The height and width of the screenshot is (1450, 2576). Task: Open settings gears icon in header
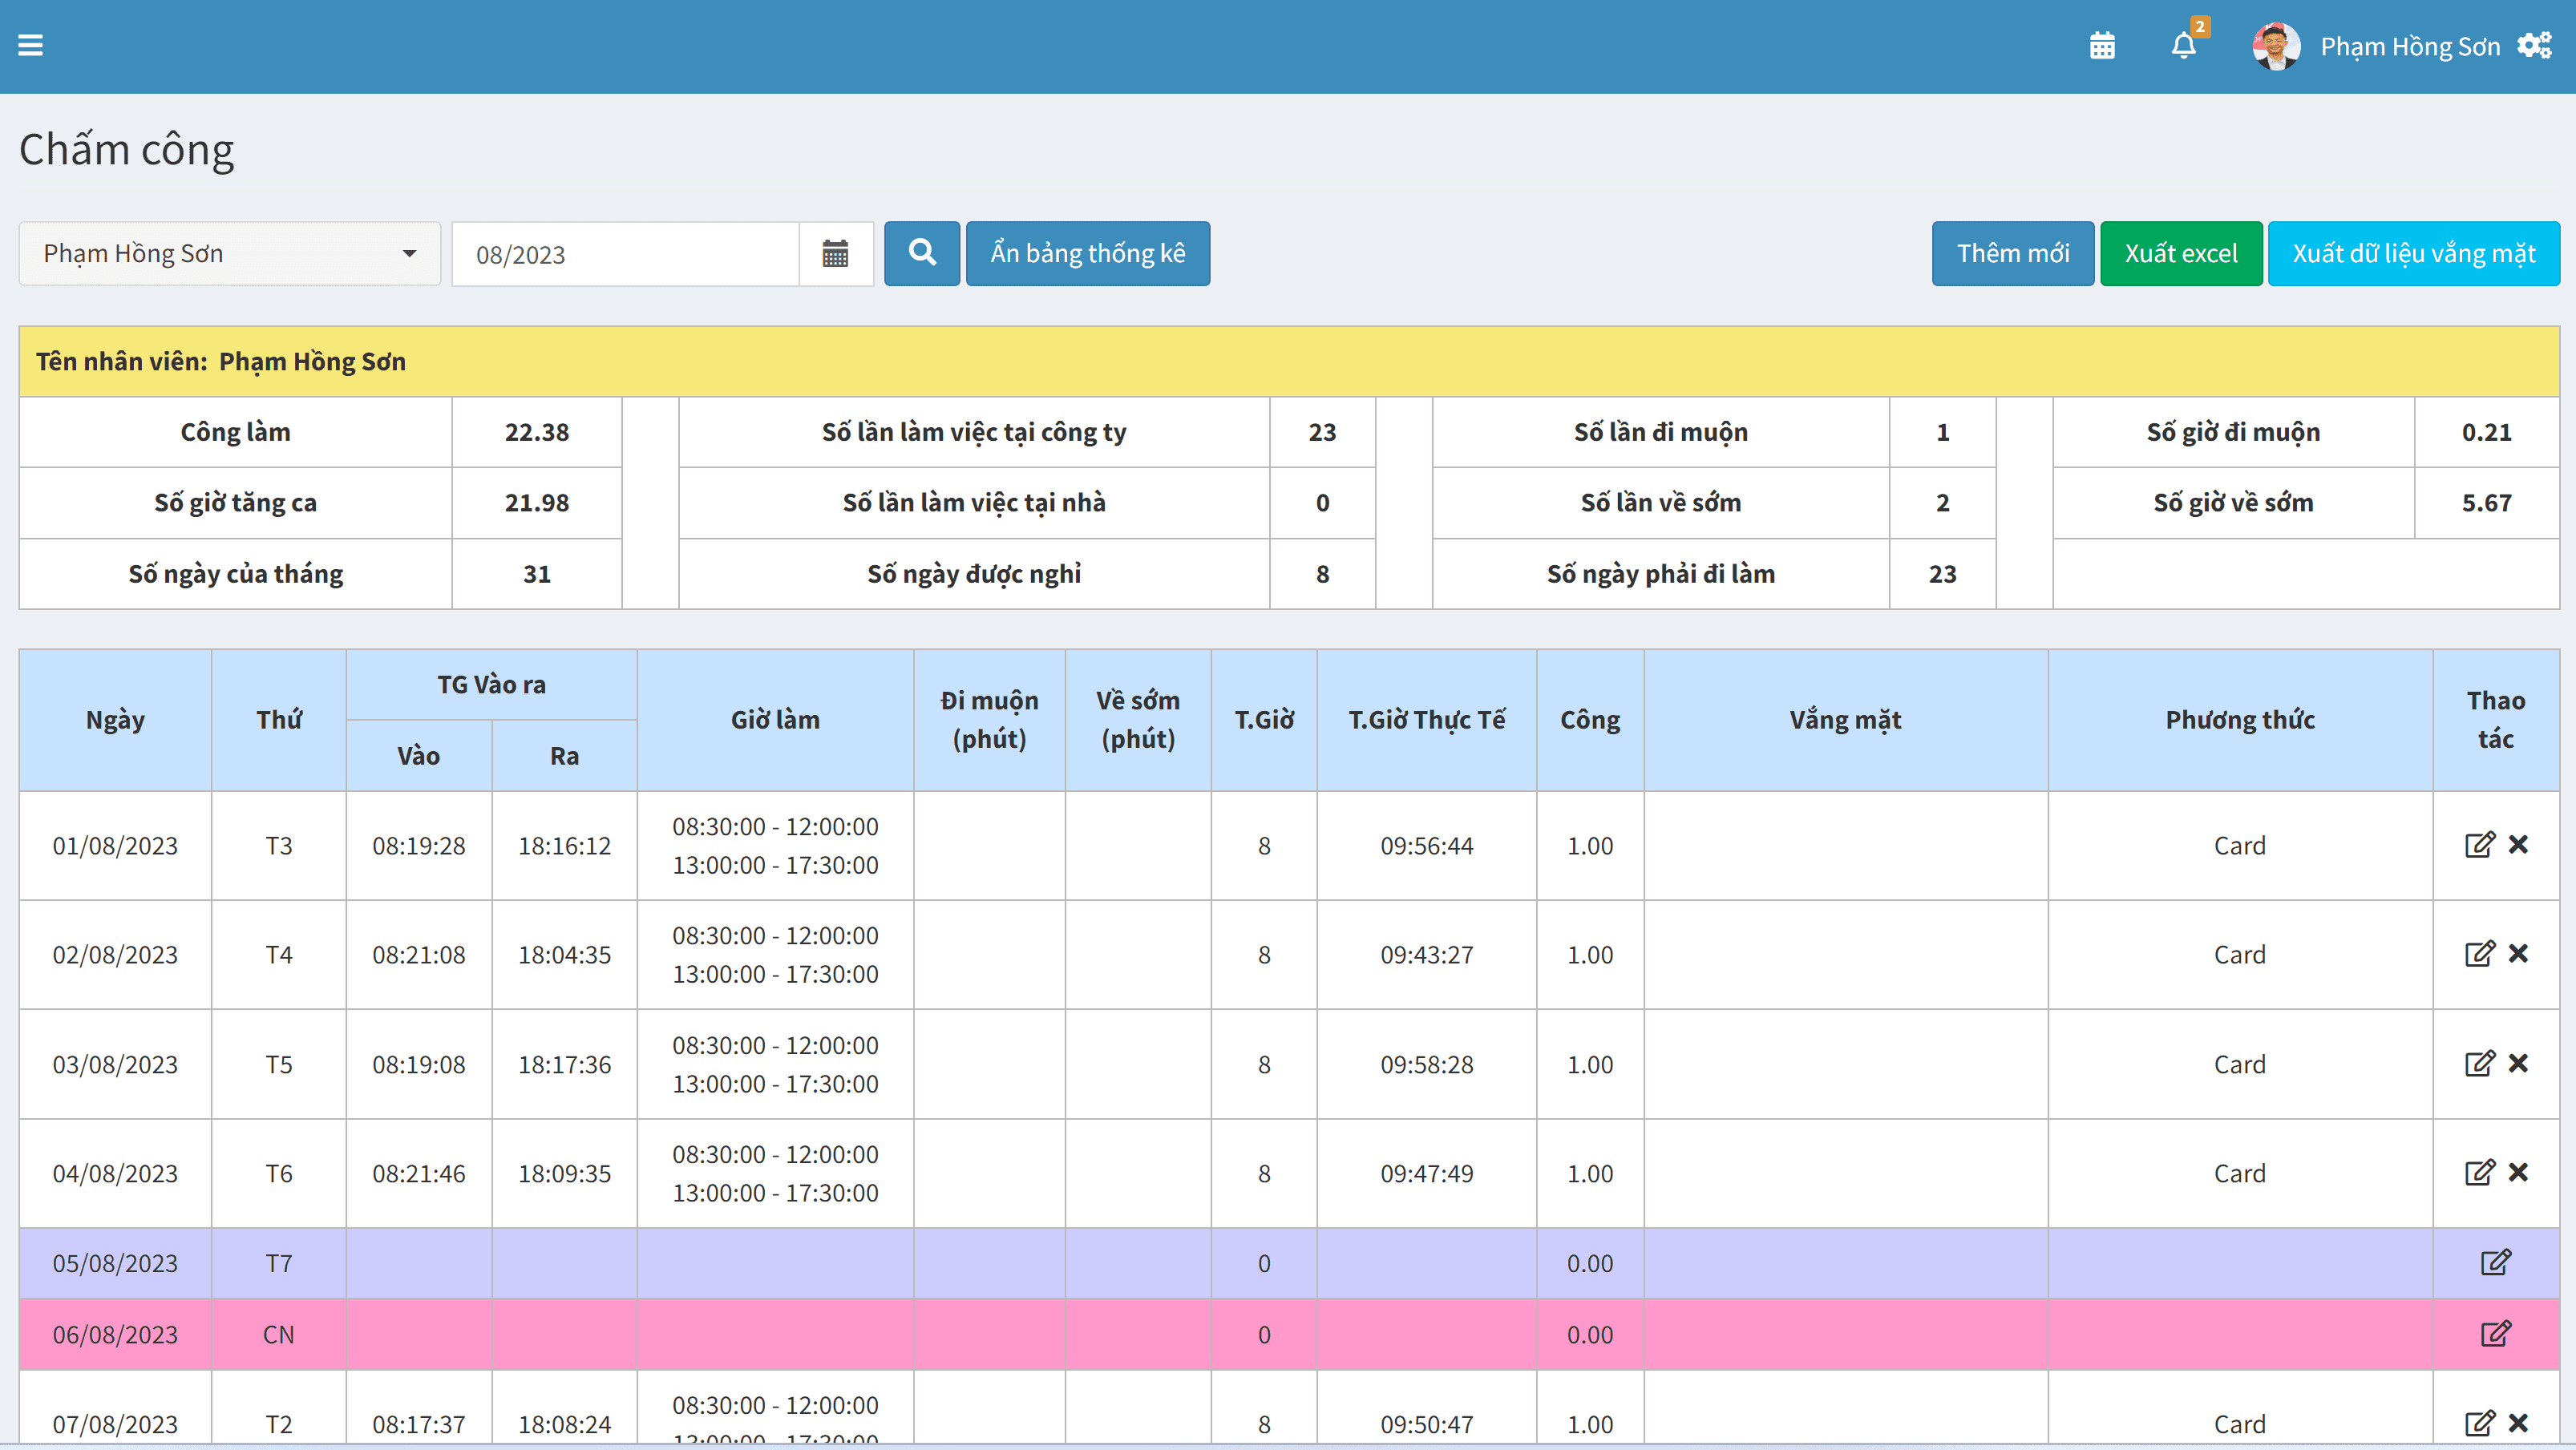point(2535,46)
